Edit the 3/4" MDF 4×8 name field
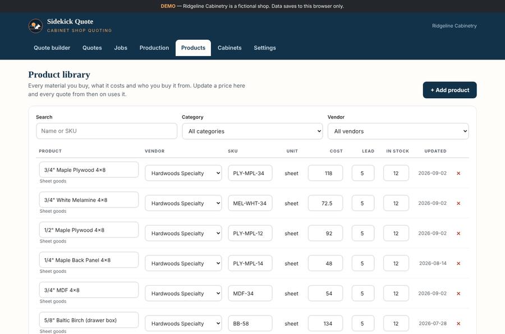 pyautogui.click(x=89, y=290)
